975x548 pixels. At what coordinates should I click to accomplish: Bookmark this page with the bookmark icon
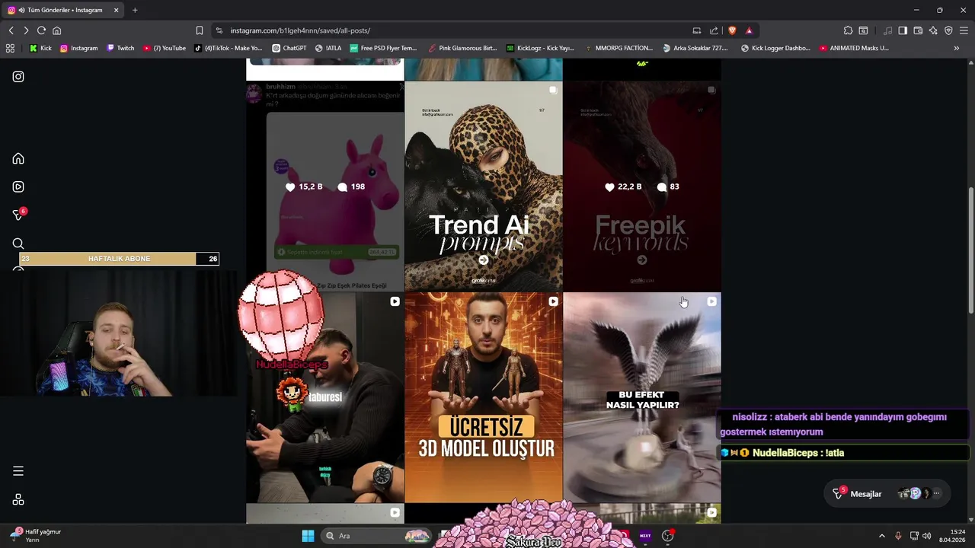point(200,30)
